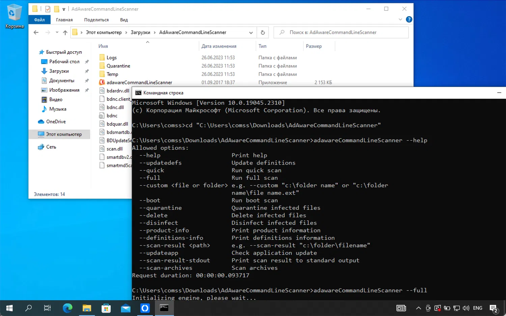Open the recent locations dropdown beside navigation arrows
Viewport: 506px width, 316px height.
point(57,32)
